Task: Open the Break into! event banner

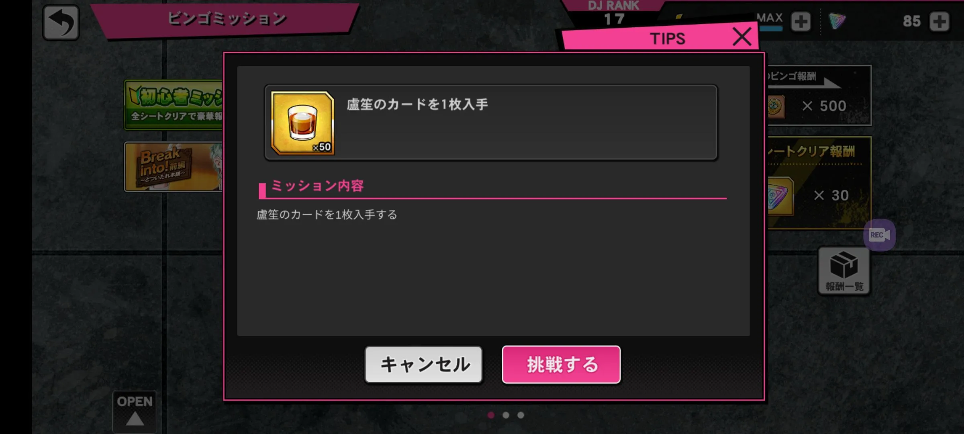Action: click(174, 167)
